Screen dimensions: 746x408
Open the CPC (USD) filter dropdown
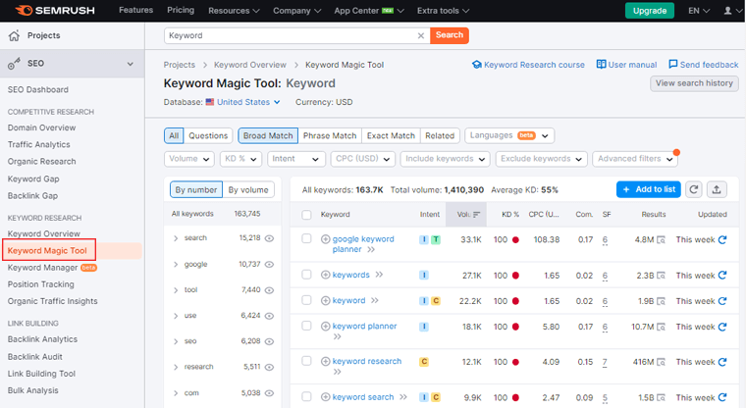[x=362, y=159]
